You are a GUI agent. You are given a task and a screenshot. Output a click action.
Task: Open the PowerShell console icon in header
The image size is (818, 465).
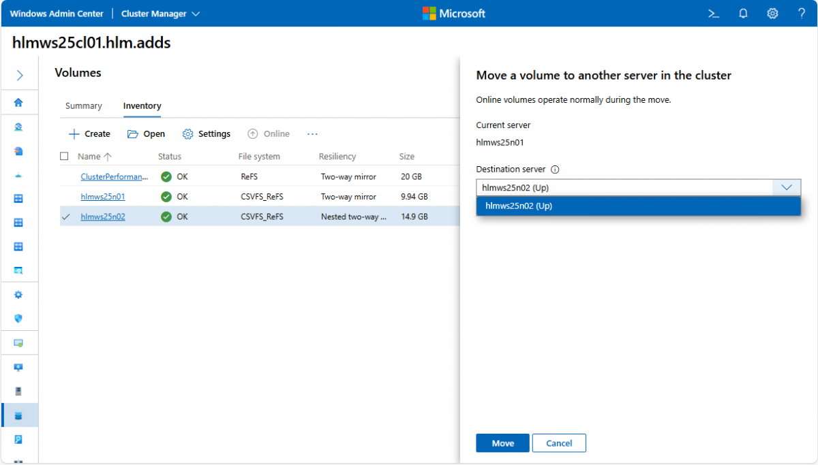(714, 14)
